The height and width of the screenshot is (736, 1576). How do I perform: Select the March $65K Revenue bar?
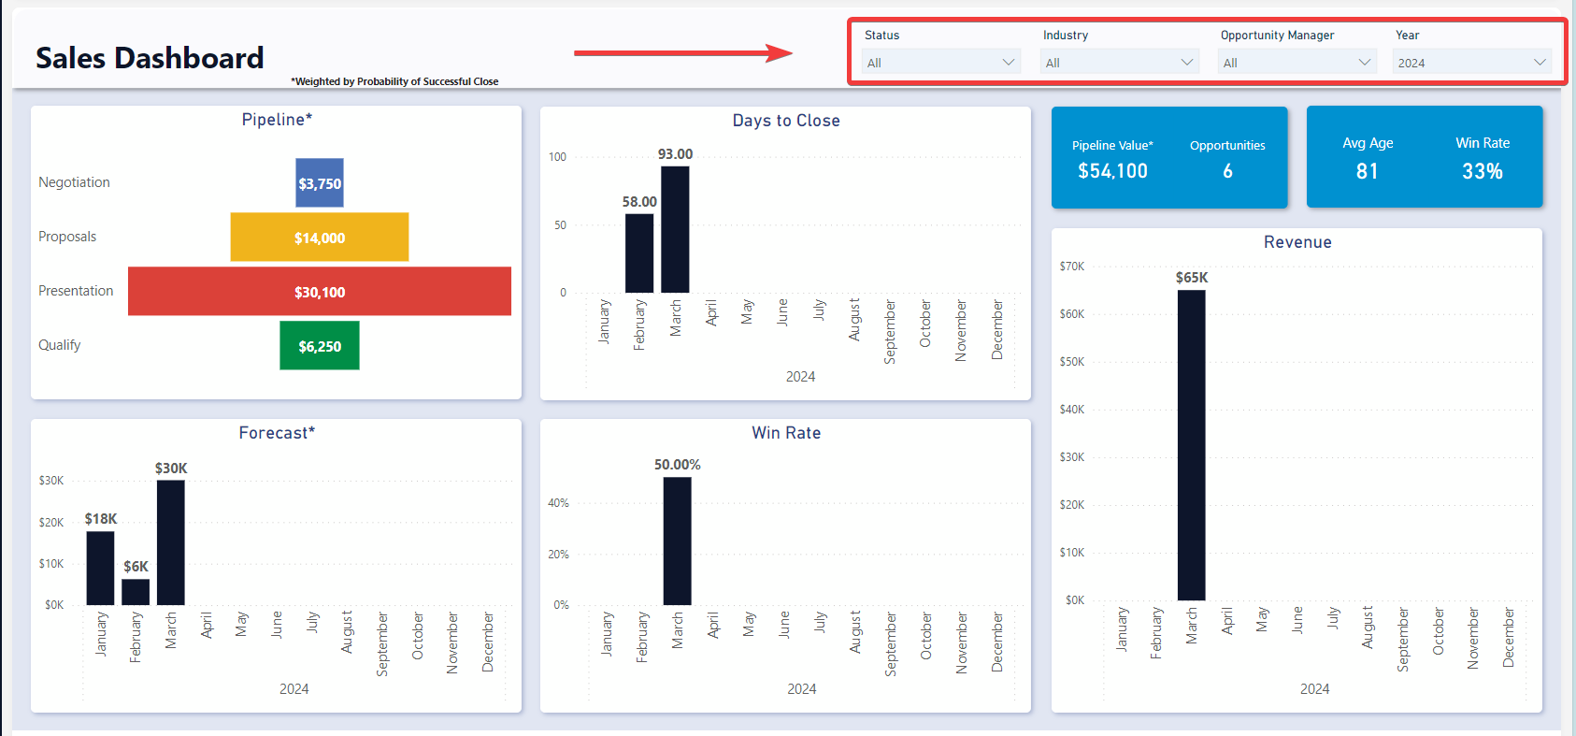click(1192, 445)
